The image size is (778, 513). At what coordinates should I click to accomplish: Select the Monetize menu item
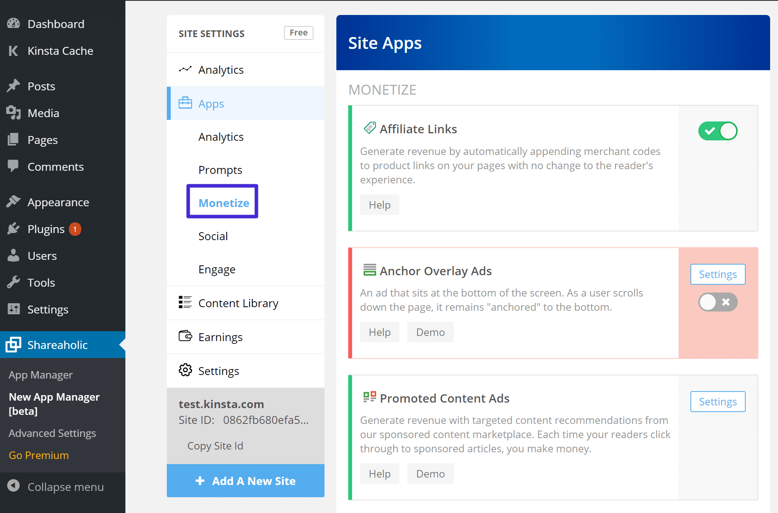224,203
